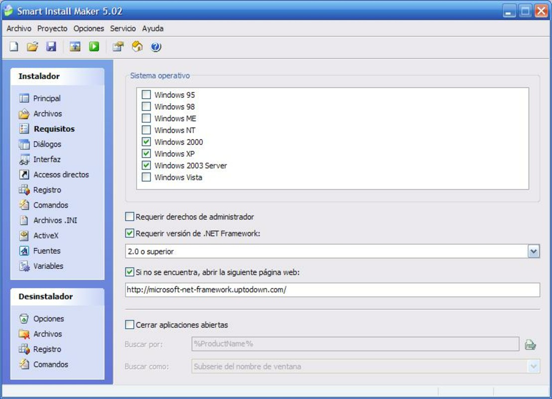Enable the Windows Vista checkbox
552x399 pixels.
146,177
